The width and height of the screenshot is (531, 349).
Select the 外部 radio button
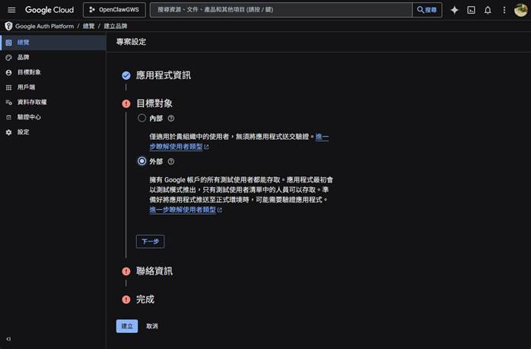(x=141, y=161)
